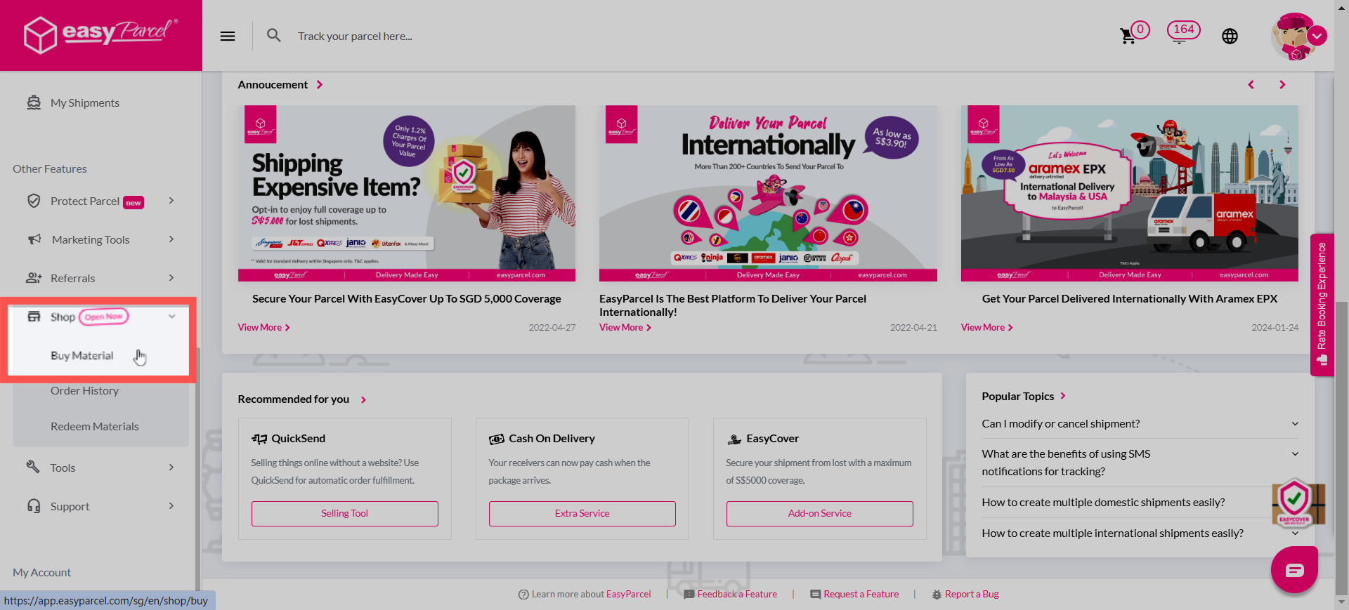The image size is (1349, 610).
Task: Click the Request a Feature link
Action: (861, 595)
